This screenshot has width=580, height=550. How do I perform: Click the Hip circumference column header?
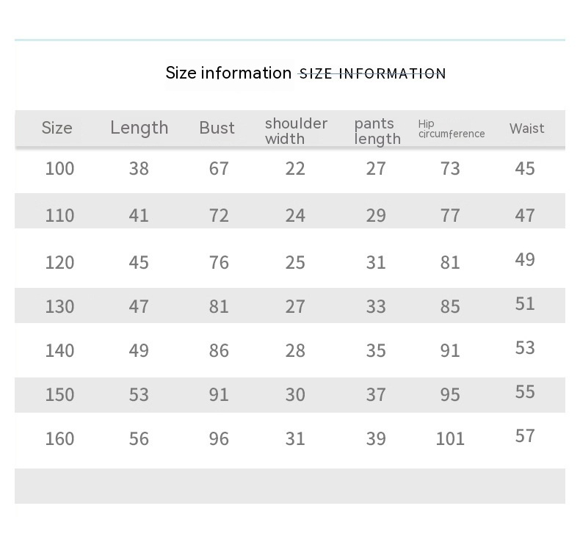(x=451, y=129)
